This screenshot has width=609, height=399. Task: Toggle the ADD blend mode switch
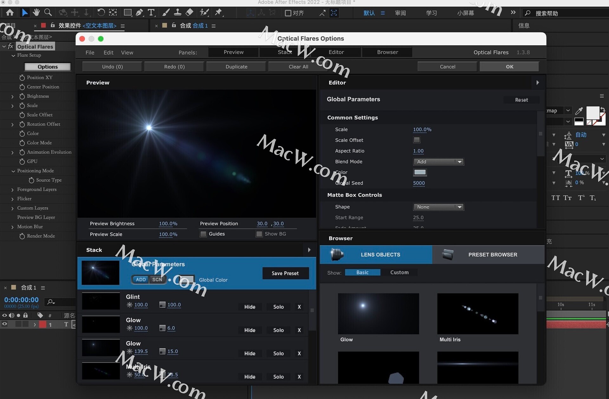pyautogui.click(x=141, y=279)
